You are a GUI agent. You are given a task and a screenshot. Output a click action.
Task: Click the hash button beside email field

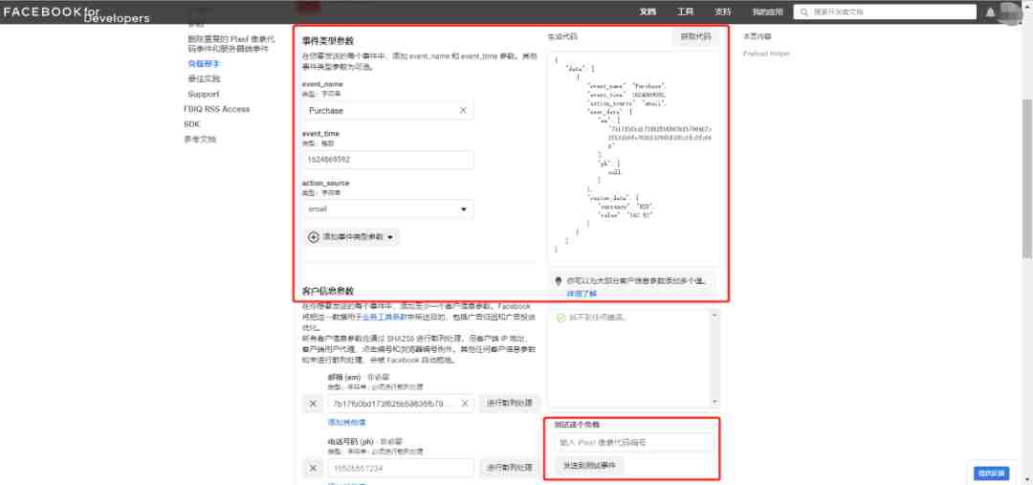pyautogui.click(x=510, y=404)
